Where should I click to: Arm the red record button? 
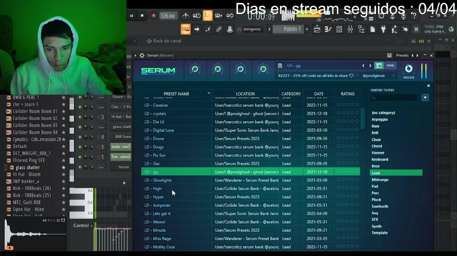[x=154, y=16]
